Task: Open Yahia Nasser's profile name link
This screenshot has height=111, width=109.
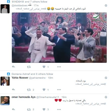Action: pos(20,78)
